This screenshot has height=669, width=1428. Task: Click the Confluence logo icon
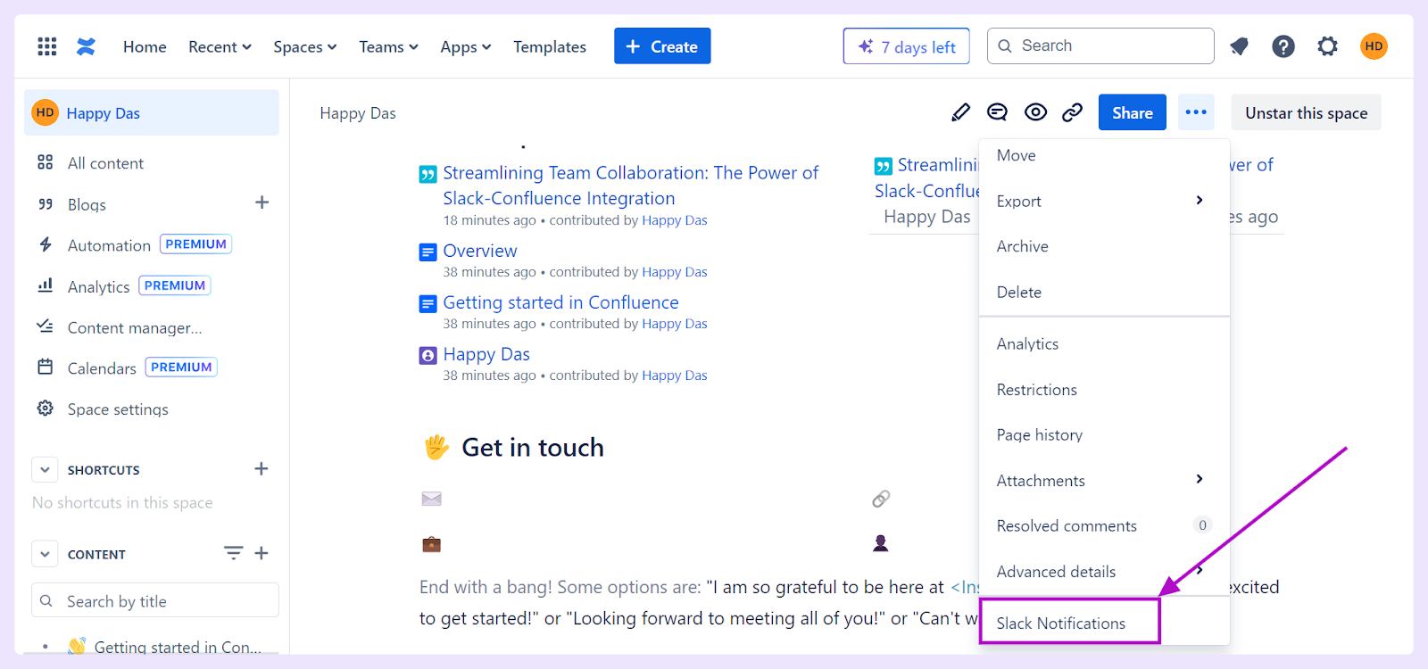pyautogui.click(x=86, y=46)
